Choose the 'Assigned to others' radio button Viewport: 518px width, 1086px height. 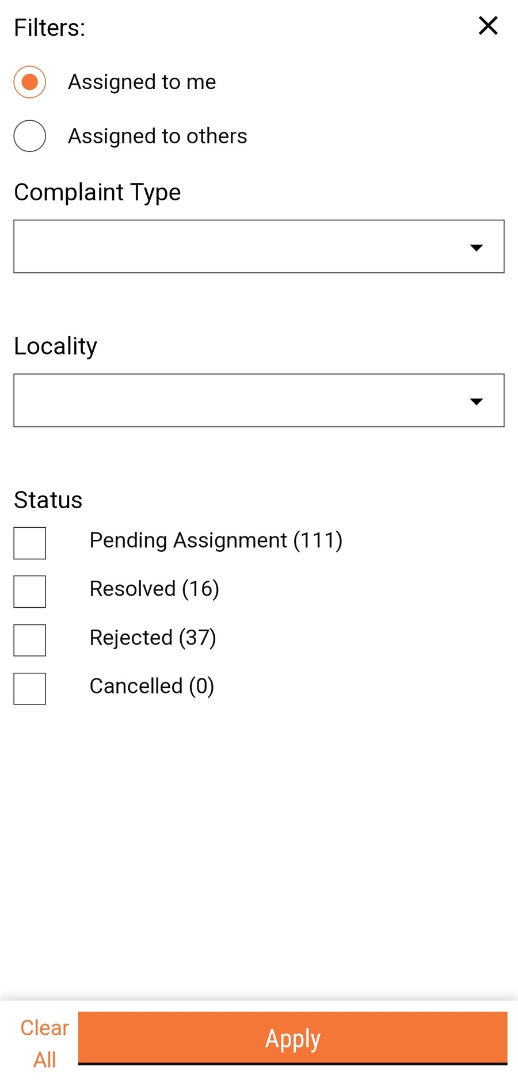click(x=30, y=136)
